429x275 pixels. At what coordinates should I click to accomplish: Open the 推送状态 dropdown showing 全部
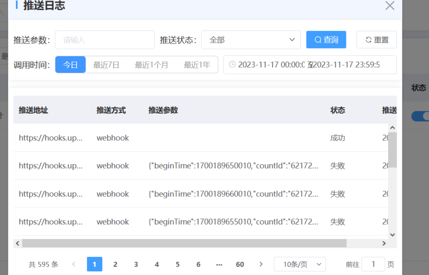point(251,40)
